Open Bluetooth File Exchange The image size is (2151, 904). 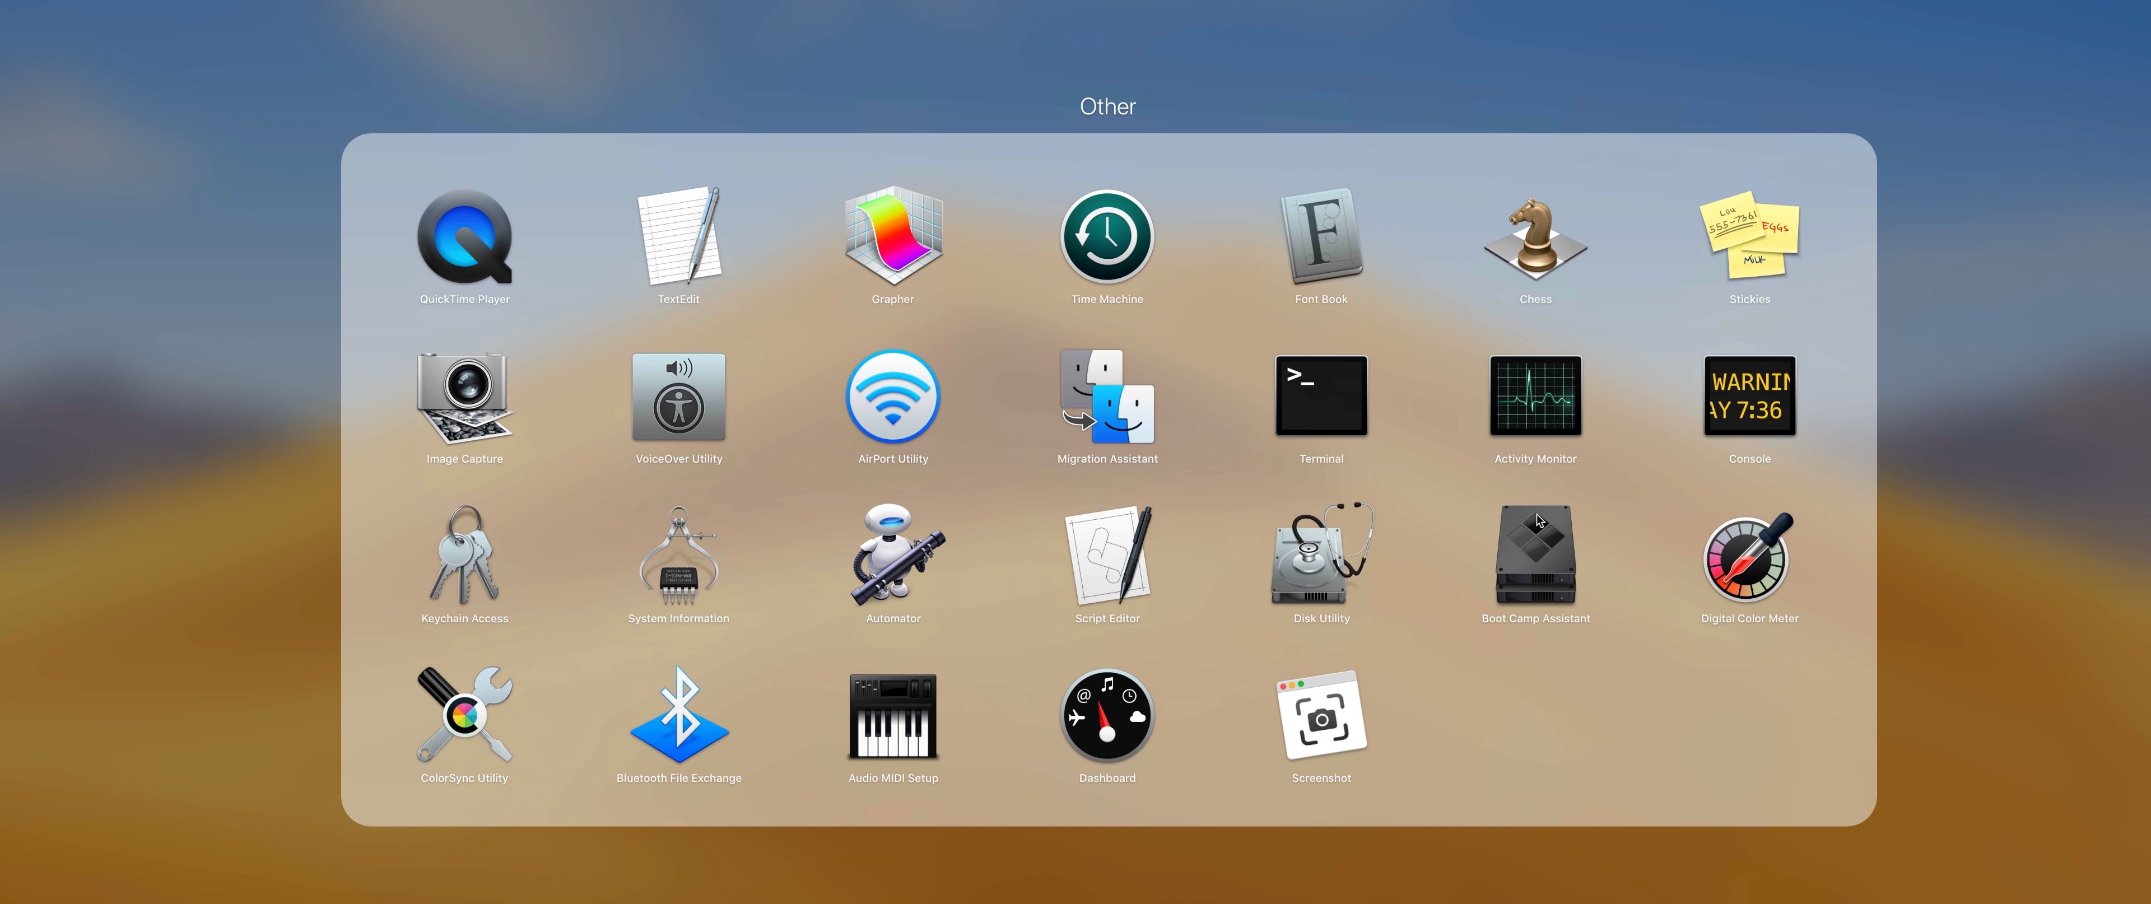pos(678,715)
